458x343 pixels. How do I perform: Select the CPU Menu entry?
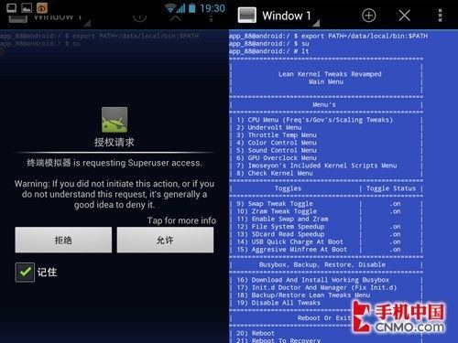click(315, 120)
